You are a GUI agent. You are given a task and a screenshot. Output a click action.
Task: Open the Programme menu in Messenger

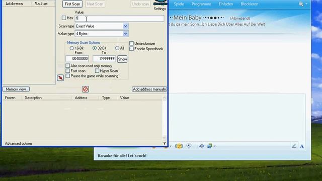pyautogui.click(x=201, y=4)
